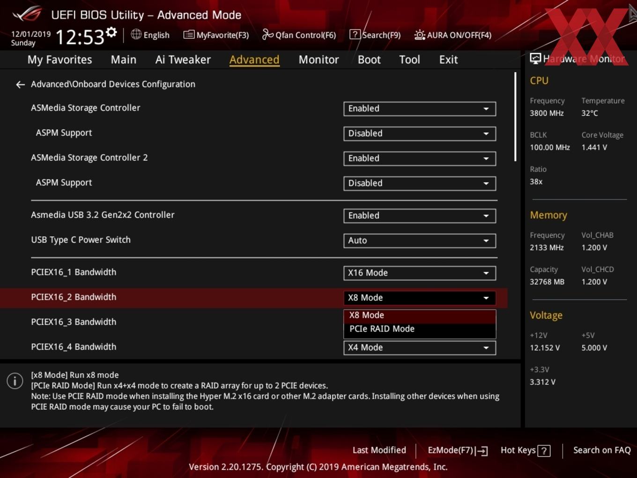This screenshot has width=637, height=478.
Task: Open USB Type C Power Switch dropdown
Action: point(420,240)
